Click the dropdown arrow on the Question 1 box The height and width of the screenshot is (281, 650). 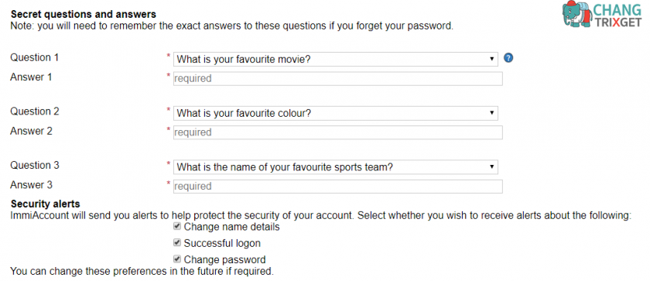491,59
